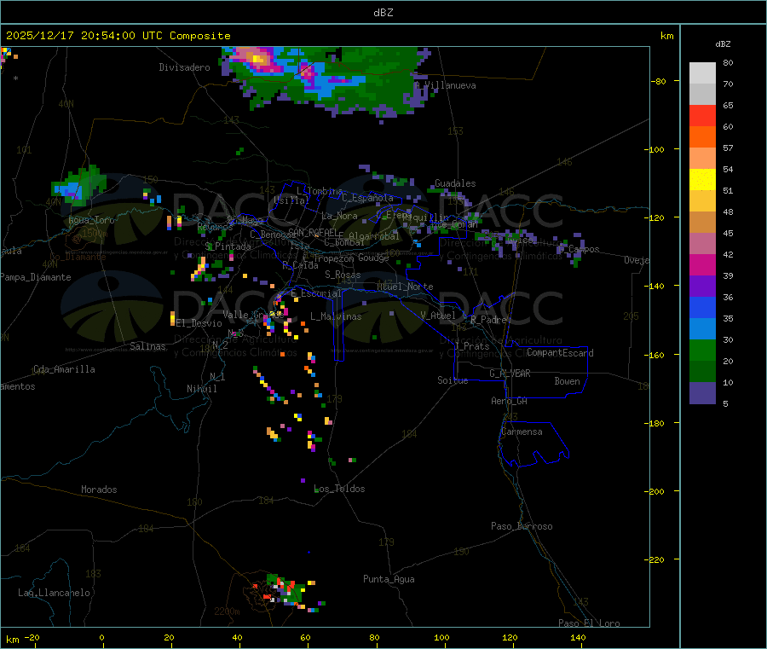Click the -200 km vertical axis tick
This screenshot has width=767, height=649.
[655, 491]
